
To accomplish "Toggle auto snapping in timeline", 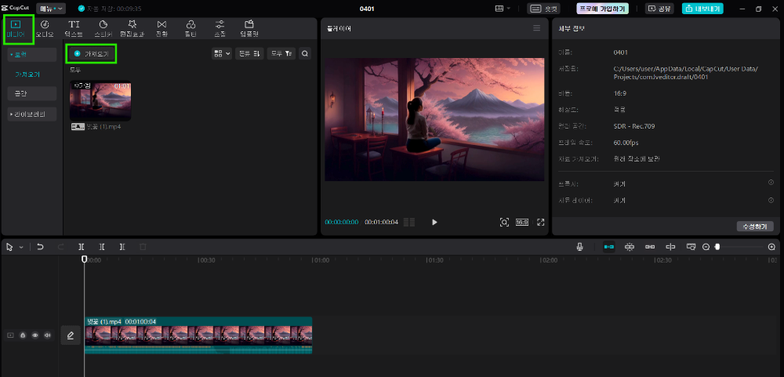I will coord(630,247).
